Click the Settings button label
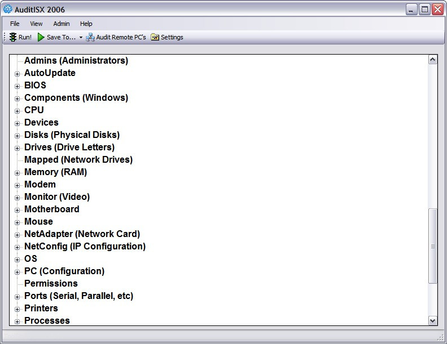 pos(172,37)
